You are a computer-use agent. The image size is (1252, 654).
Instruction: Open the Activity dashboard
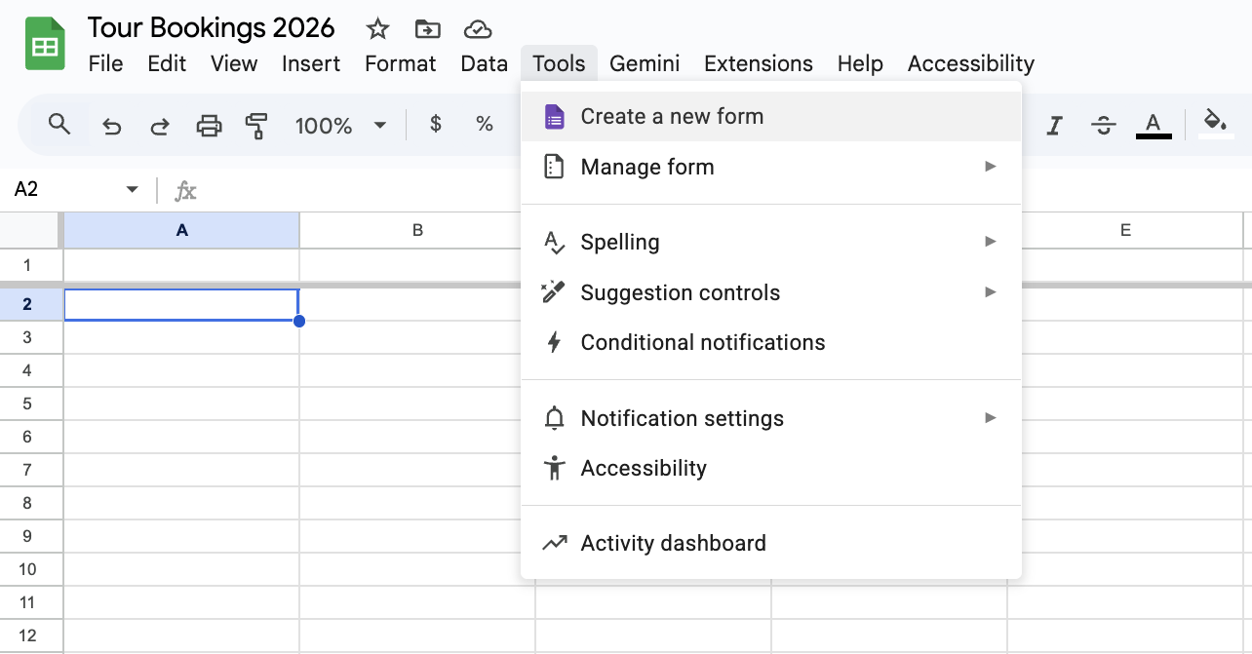click(x=673, y=543)
